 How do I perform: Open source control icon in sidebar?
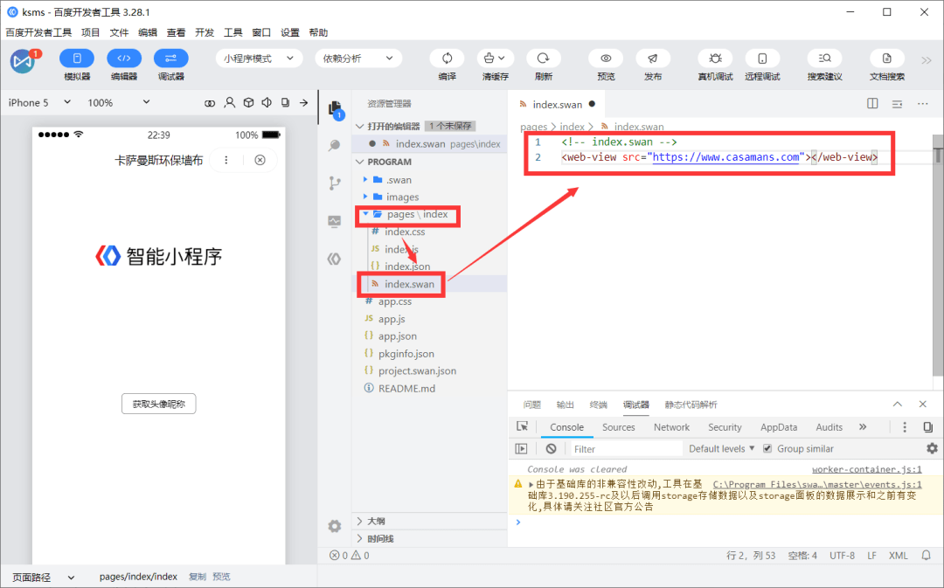pyautogui.click(x=335, y=183)
